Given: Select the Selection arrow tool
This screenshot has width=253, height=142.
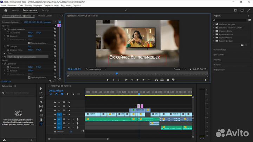Looking at the screenshot, I should pos(41,89).
